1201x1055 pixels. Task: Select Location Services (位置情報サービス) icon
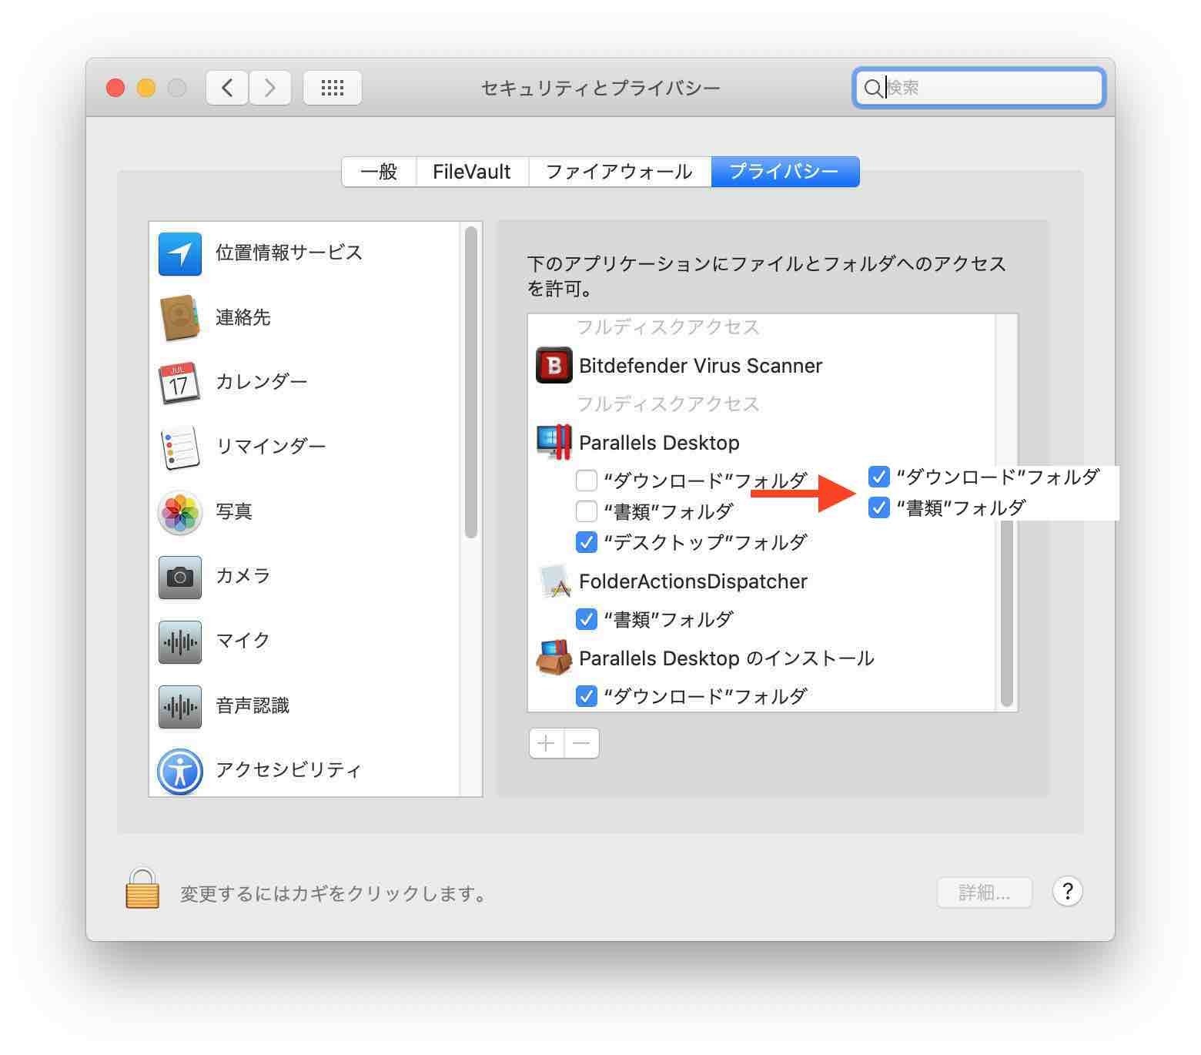click(x=180, y=253)
